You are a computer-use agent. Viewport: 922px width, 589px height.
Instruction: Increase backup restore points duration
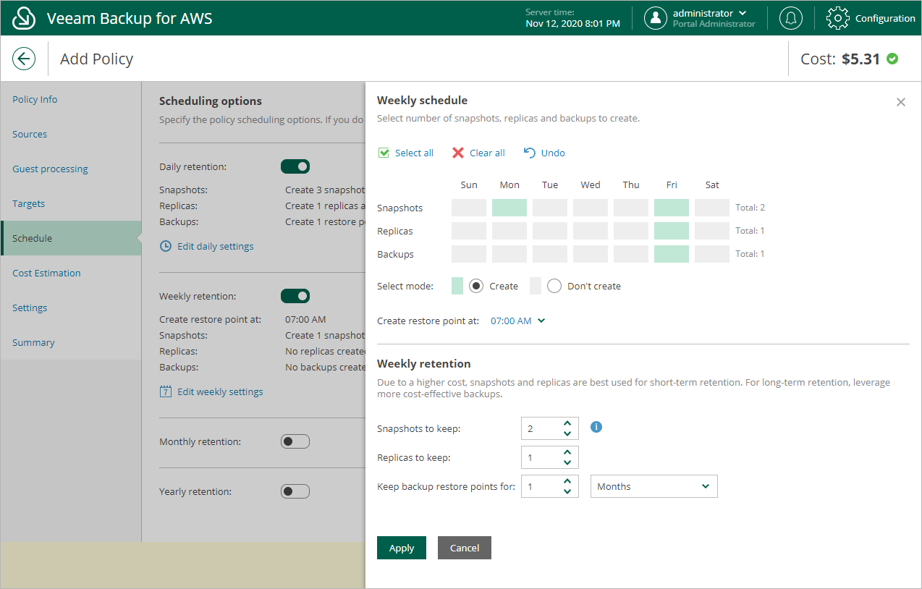[x=567, y=481]
